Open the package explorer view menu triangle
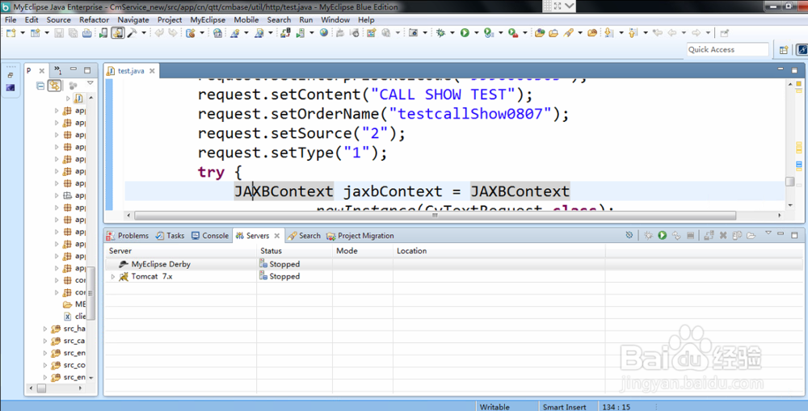Image resolution: width=808 pixels, height=411 pixels. click(90, 83)
